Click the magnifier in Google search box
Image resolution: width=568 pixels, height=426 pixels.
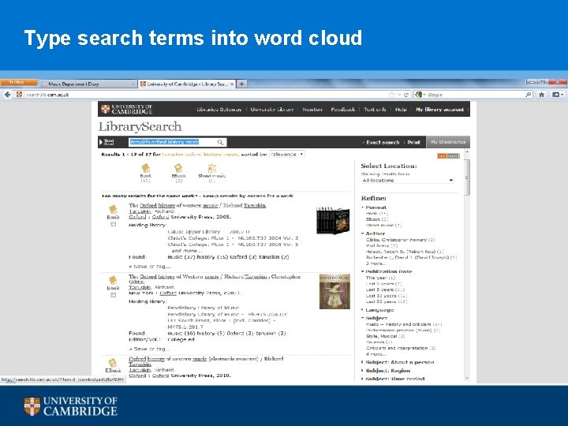(529, 95)
